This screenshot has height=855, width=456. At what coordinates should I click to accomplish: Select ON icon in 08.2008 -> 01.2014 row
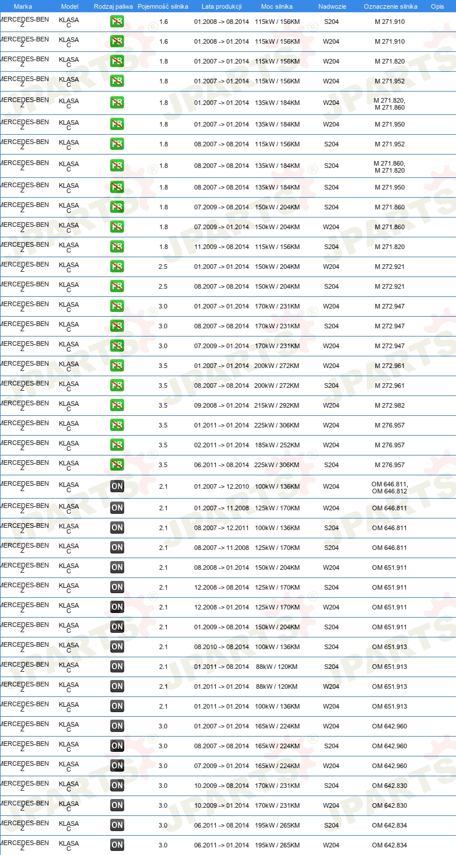[117, 567]
